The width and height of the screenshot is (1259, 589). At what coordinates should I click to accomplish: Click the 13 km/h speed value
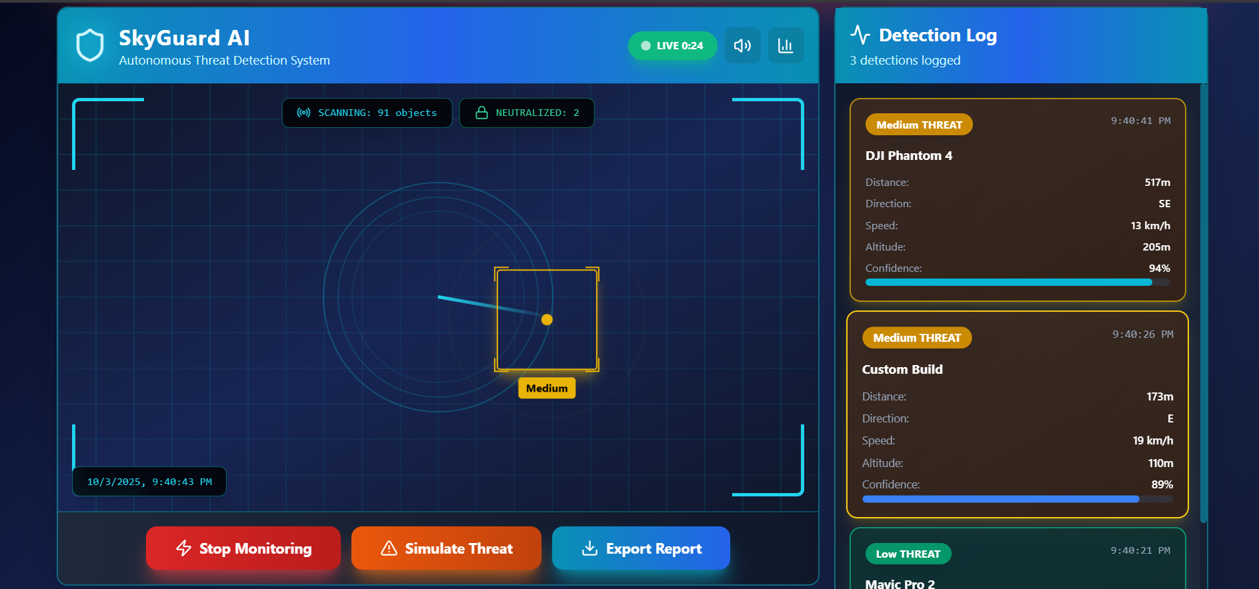pos(1150,226)
